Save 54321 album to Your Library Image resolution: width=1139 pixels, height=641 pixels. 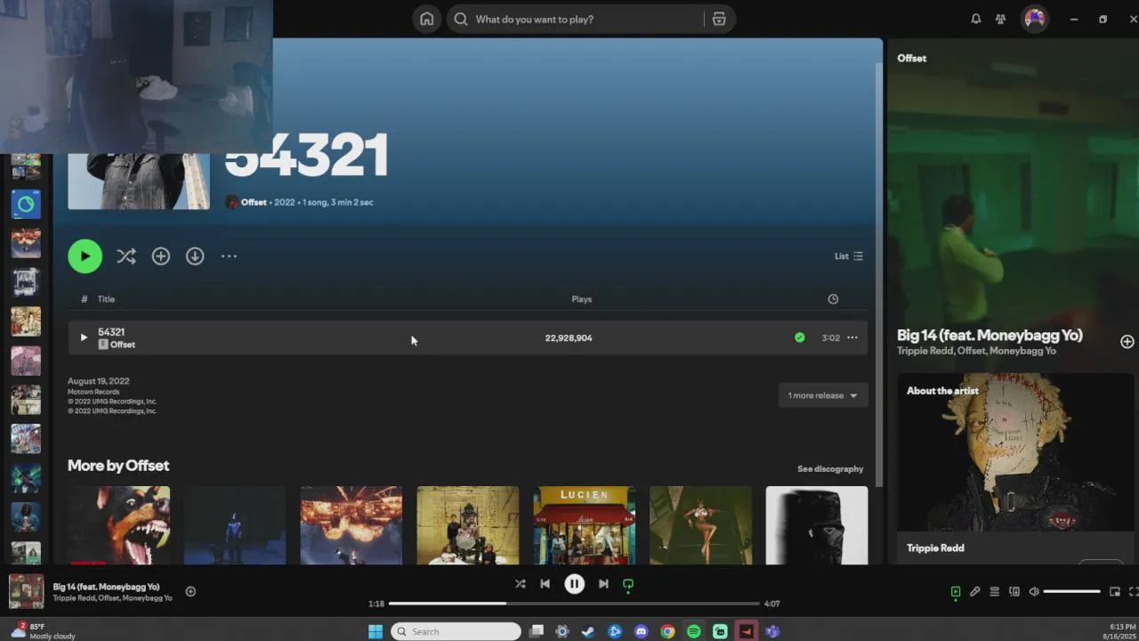pyautogui.click(x=160, y=256)
